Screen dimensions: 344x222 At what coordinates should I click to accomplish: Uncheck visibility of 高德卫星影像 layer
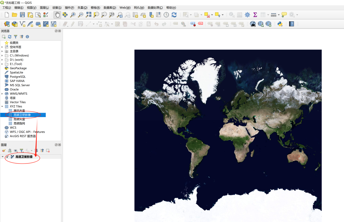pyautogui.click(x=8, y=156)
